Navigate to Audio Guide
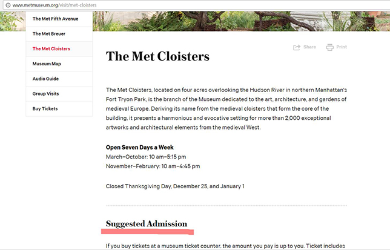 45,79
